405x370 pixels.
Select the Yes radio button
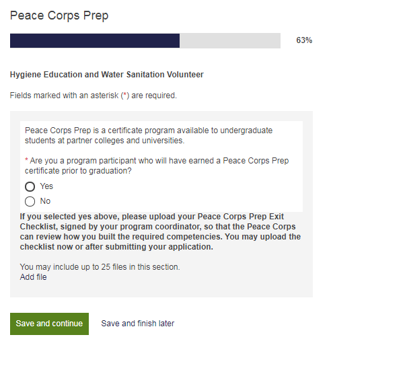click(30, 187)
